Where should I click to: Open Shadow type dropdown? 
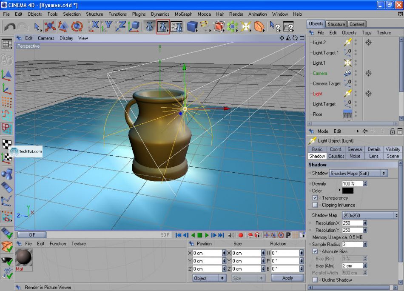click(358, 173)
